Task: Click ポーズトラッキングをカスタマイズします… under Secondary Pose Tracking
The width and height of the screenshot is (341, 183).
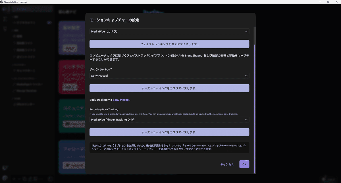Action: tap(169, 132)
